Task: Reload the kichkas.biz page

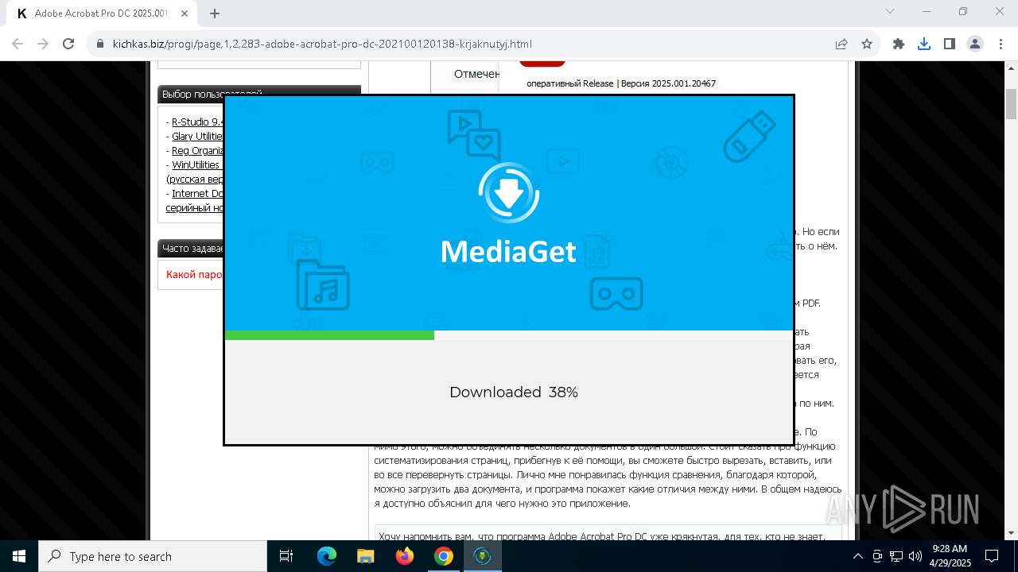Action: pyautogui.click(x=68, y=44)
